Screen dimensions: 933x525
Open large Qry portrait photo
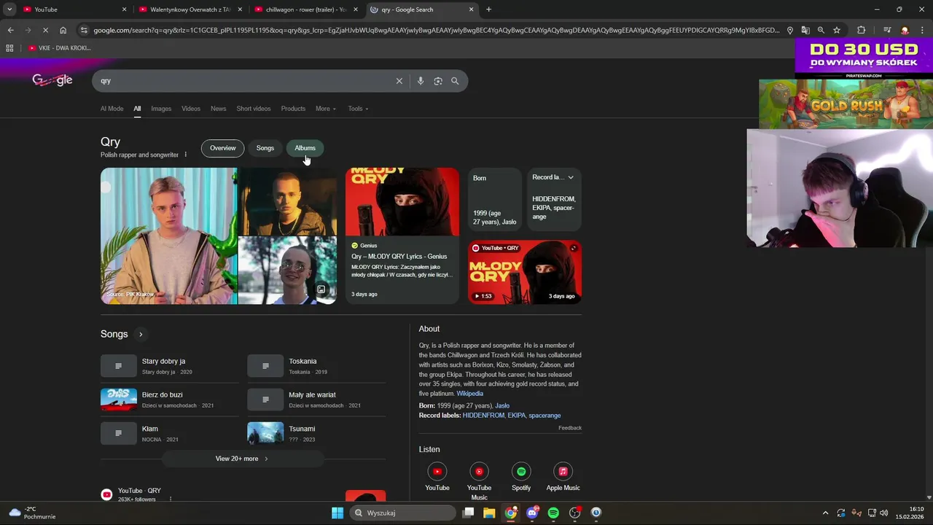click(x=168, y=236)
